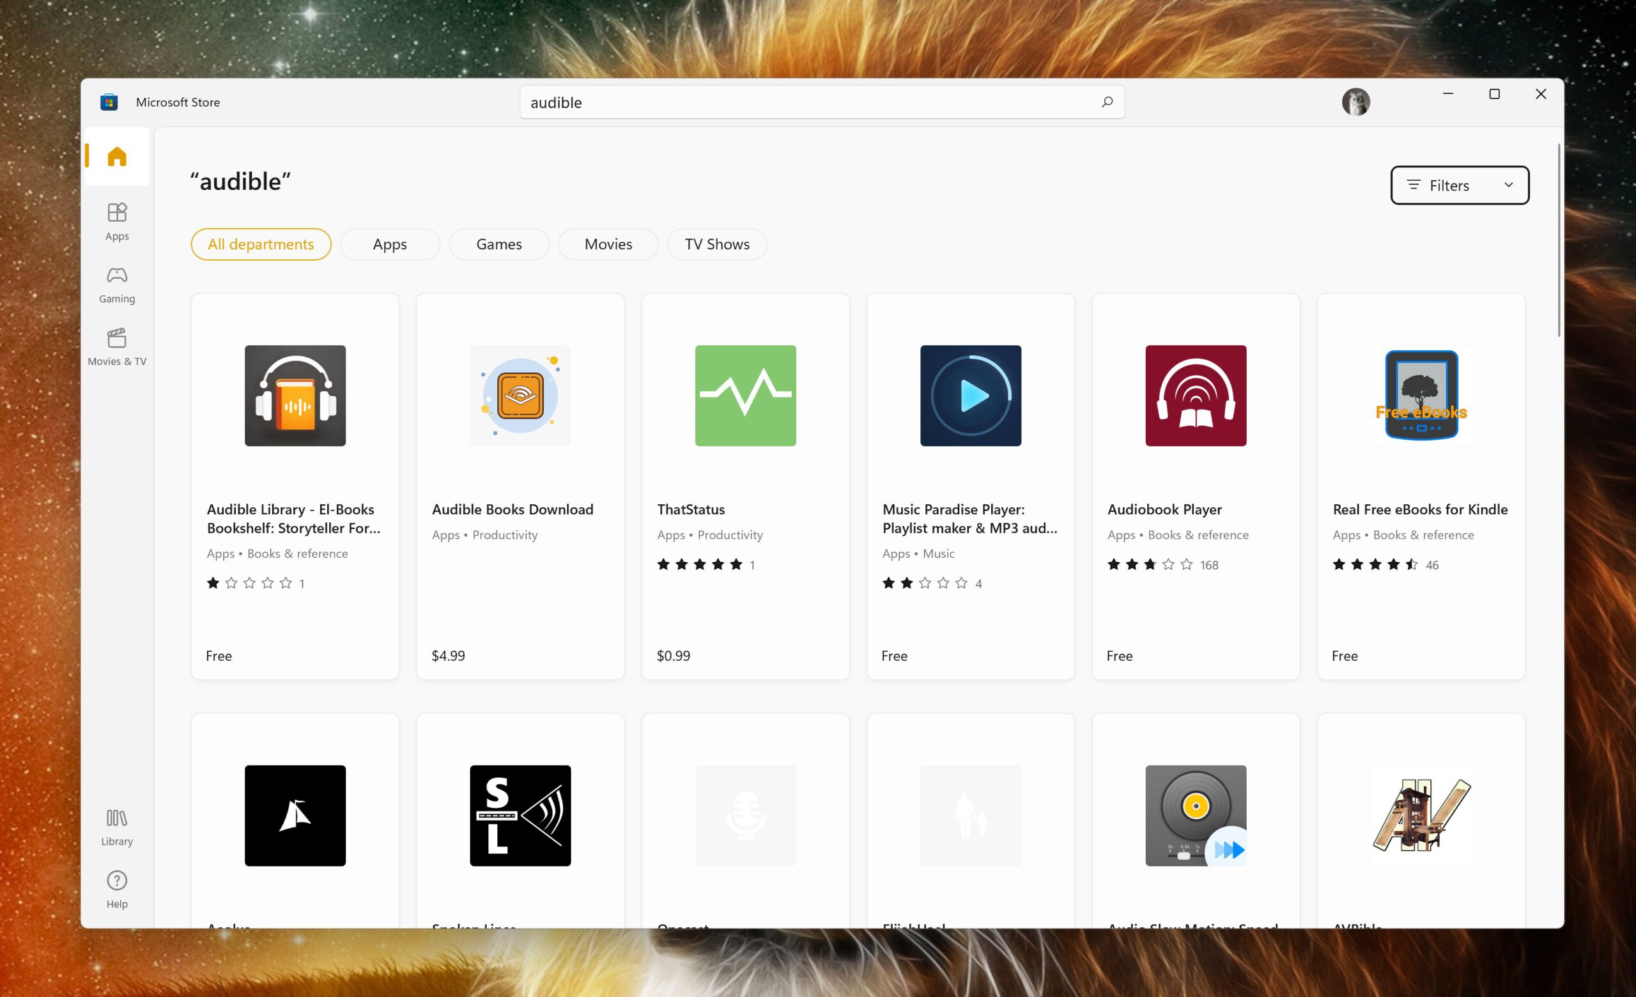This screenshot has height=997, width=1636.
Task: Click the "audible" results heading
Action: 240,182
